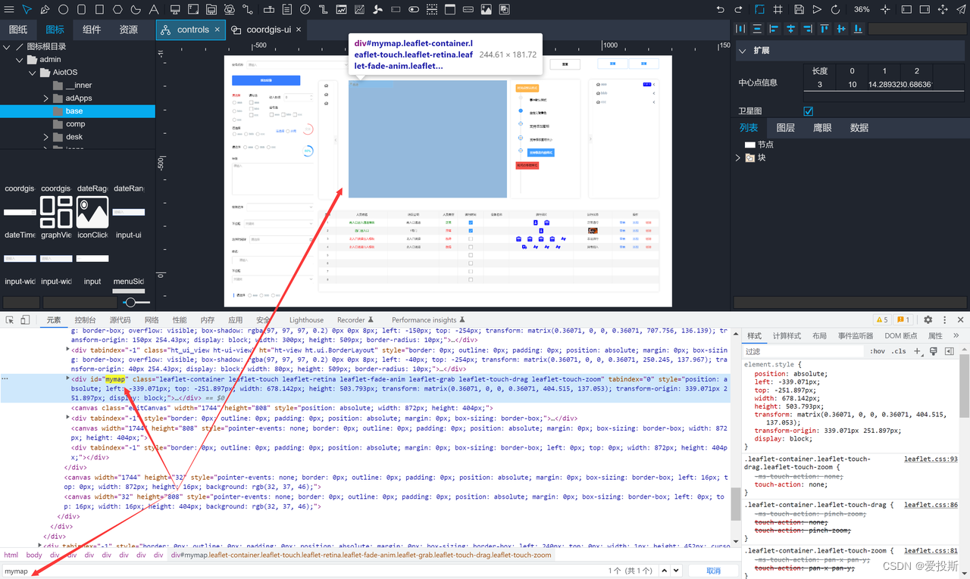Image resolution: width=970 pixels, height=579 pixels.
Task: Click the previous search result up arrow
Action: pos(665,571)
